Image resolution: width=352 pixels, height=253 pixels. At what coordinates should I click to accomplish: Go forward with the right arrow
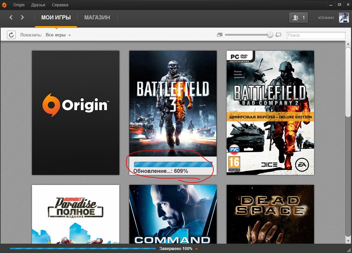click(x=22, y=17)
